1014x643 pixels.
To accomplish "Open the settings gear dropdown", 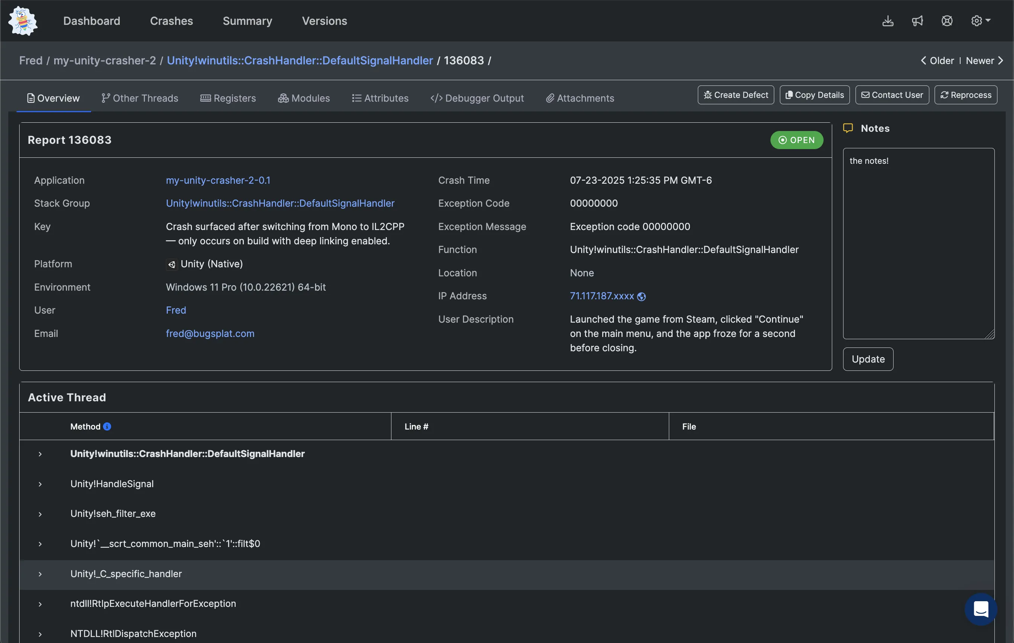I will [980, 21].
